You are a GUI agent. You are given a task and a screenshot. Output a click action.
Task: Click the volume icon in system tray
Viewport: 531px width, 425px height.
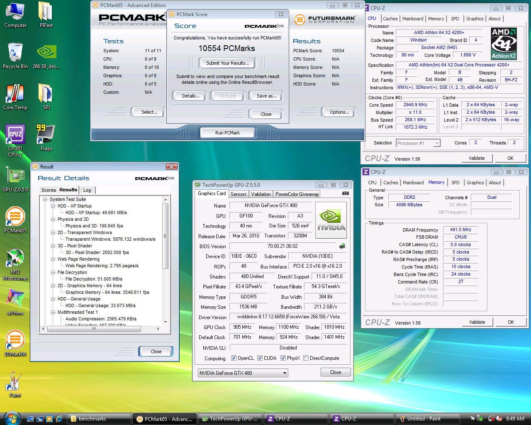click(499, 419)
